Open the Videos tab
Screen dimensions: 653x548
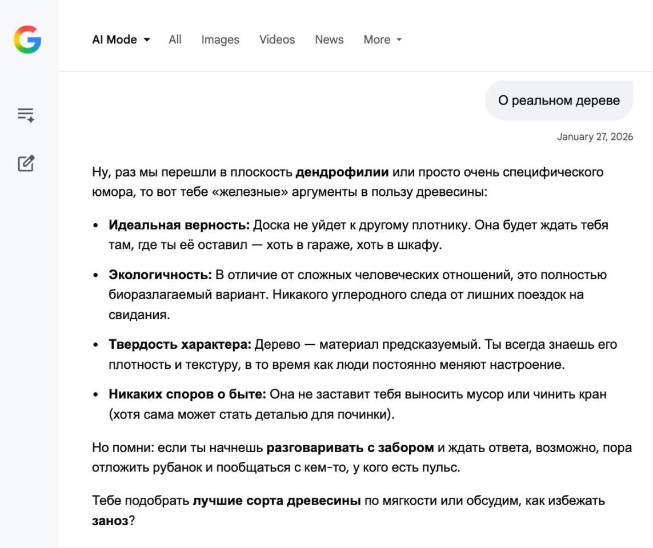pyautogui.click(x=277, y=39)
